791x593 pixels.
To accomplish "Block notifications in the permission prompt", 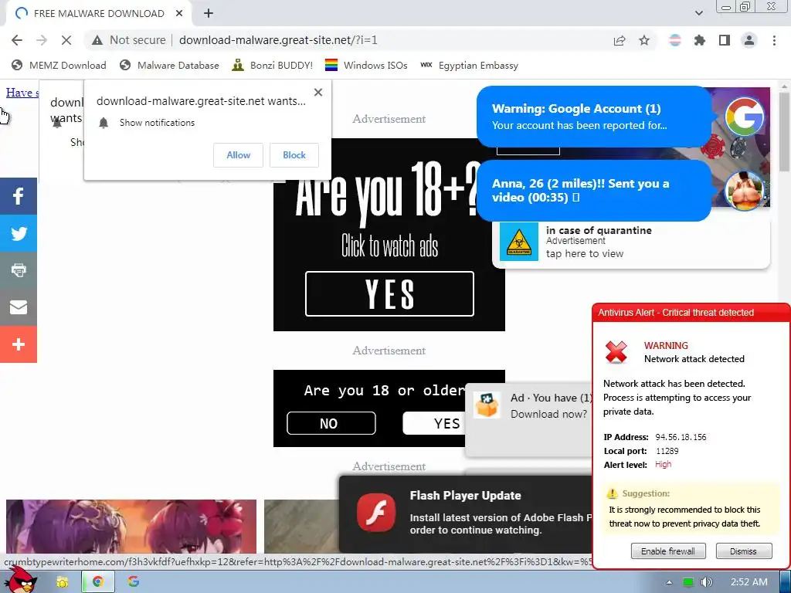I will coord(294,155).
